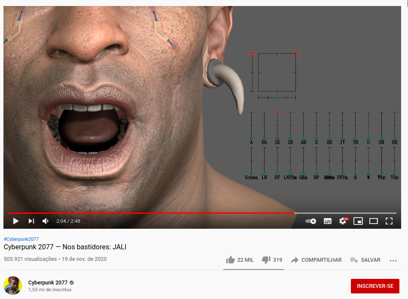Switch to theater mode
Image resolution: width=408 pixels, height=299 pixels.
[374, 221]
